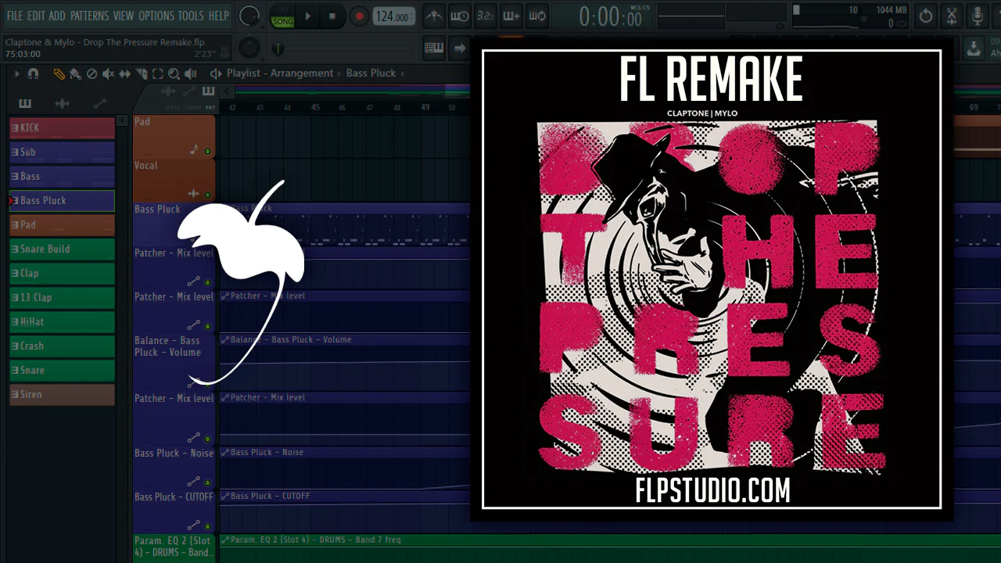Select the Zoom magnifier tool

pyautogui.click(x=174, y=74)
